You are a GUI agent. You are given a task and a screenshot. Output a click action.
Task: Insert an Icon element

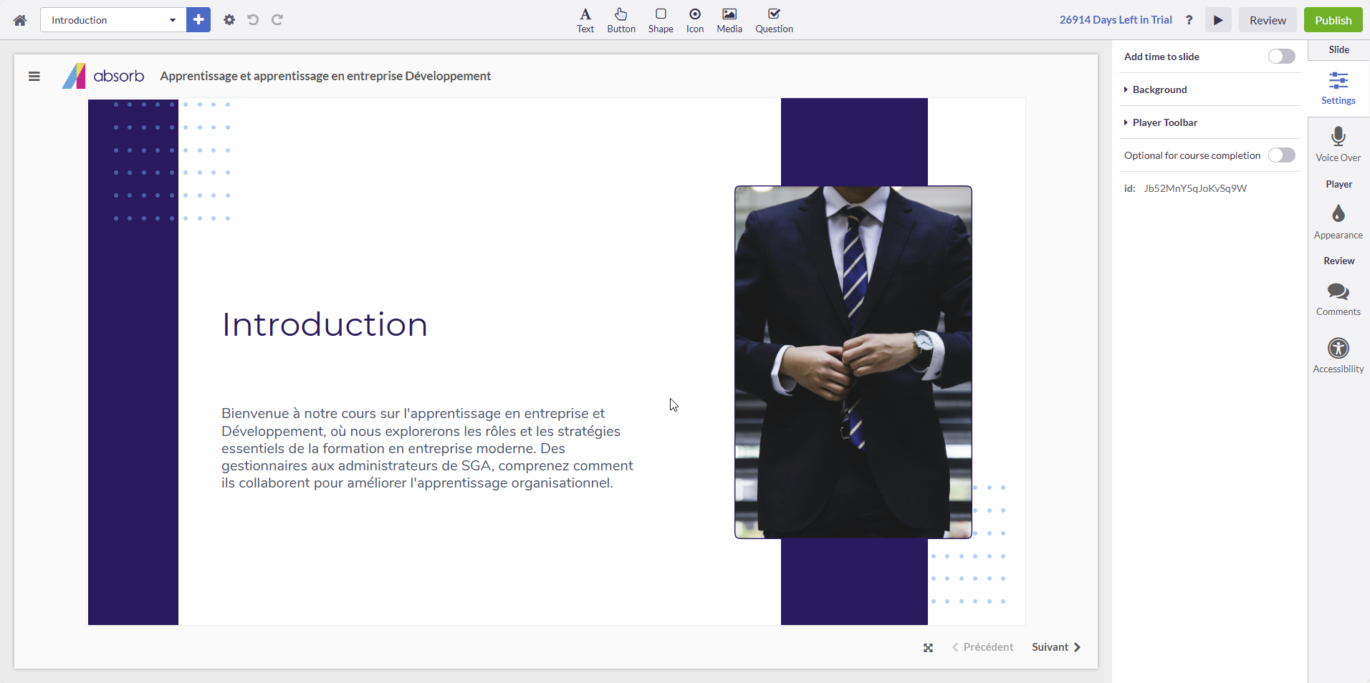(x=695, y=20)
